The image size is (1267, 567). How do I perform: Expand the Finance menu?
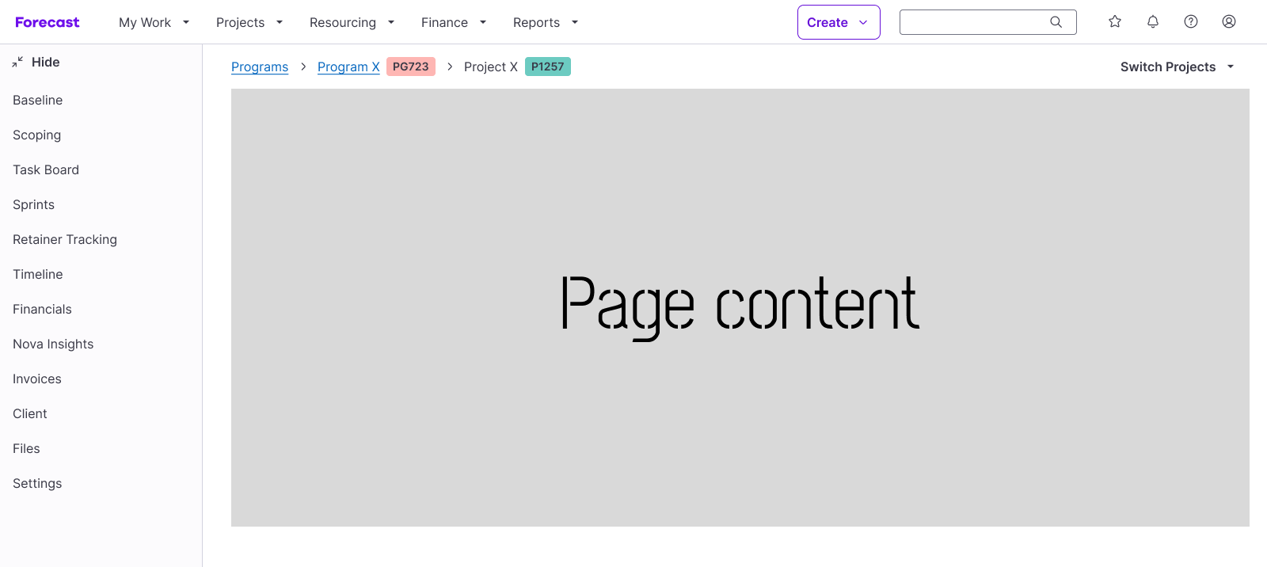tap(454, 22)
